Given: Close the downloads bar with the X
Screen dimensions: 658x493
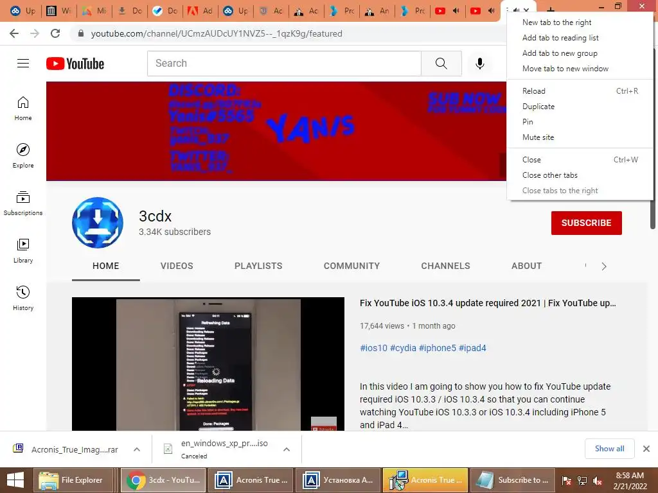Looking at the screenshot, I should 646,449.
